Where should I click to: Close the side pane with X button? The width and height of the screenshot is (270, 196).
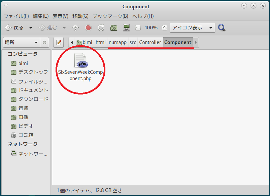click(x=44, y=42)
